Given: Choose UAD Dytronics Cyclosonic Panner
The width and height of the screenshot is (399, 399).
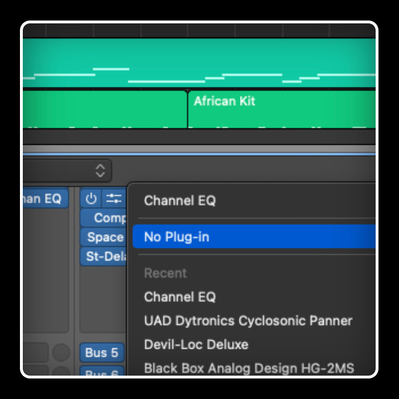Looking at the screenshot, I should click(248, 321).
